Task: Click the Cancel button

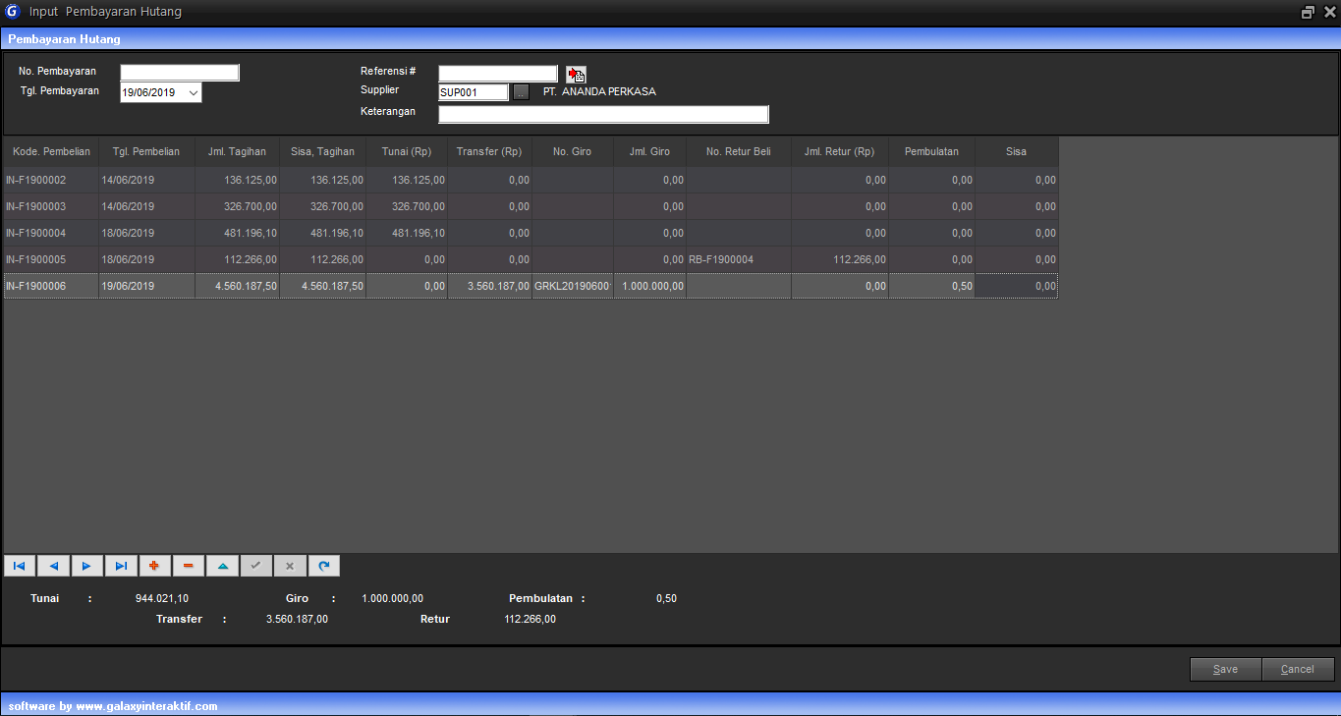Action: pos(1297,669)
